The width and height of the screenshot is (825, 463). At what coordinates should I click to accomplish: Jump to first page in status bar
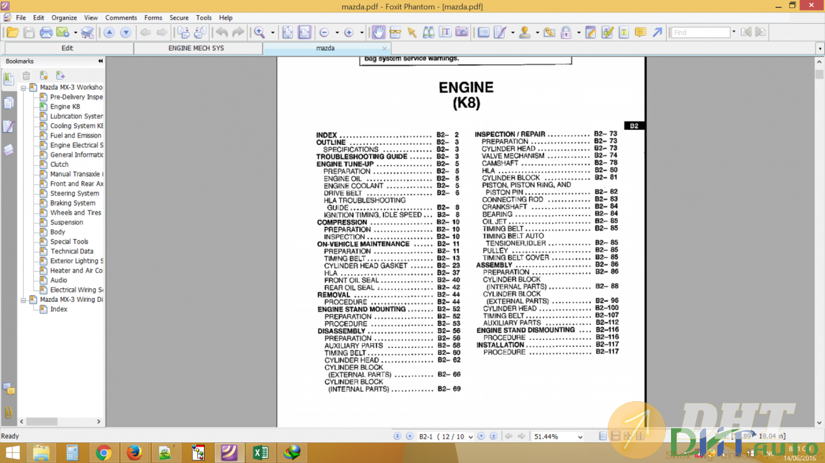(397, 436)
